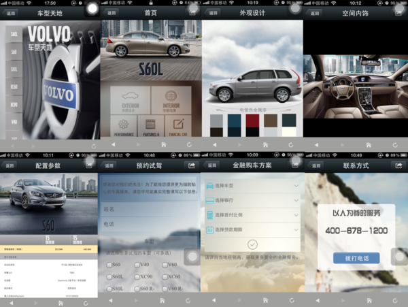The image size is (408, 307).
Task: Open Financial Car tile on 首页 screen
Action: 178,126
